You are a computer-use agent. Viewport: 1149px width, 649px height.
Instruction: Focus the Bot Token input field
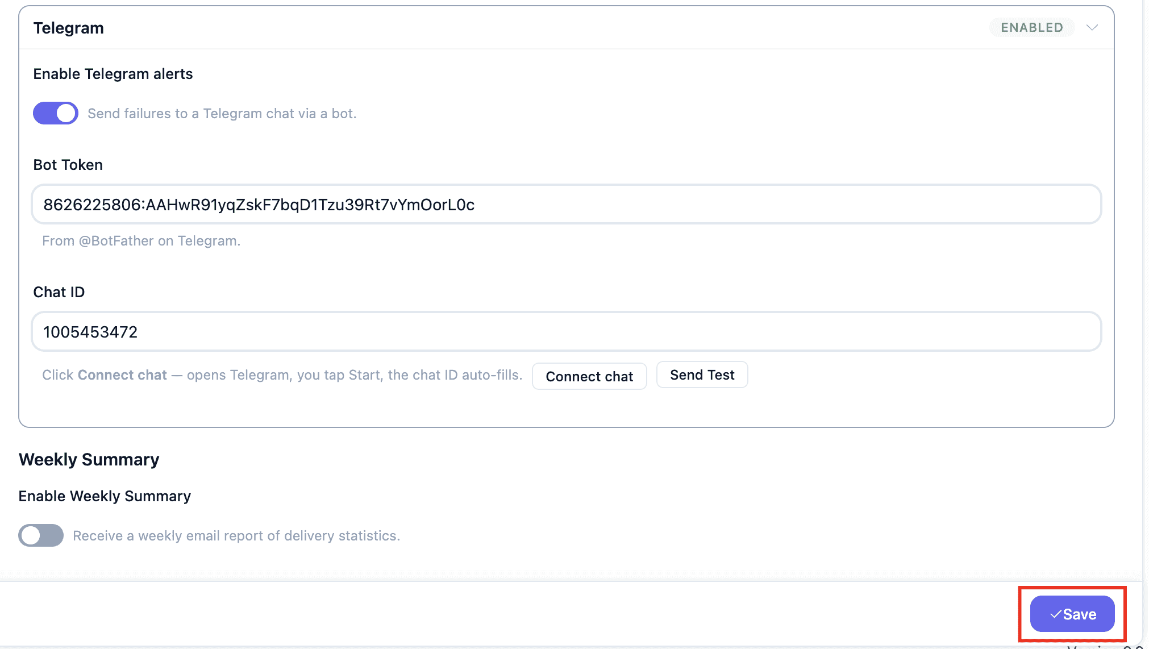(x=567, y=205)
